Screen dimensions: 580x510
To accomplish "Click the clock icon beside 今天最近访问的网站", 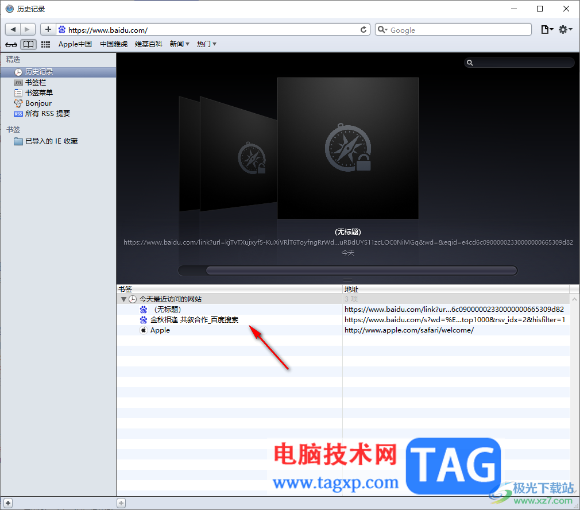I will click(x=133, y=299).
